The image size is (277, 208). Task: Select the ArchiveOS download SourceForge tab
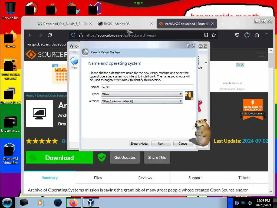click(187, 24)
